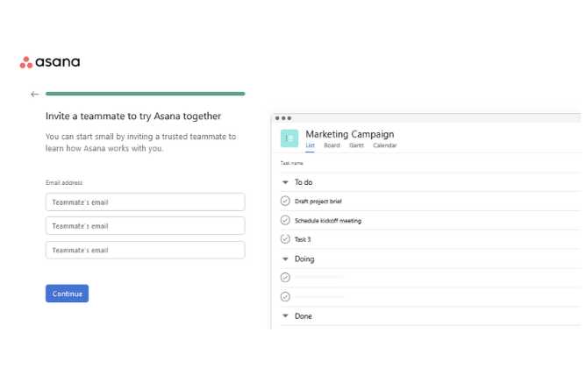Viewport: 586px width, 375px height.
Task: Click the Doing section title
Action: point(304,259)
